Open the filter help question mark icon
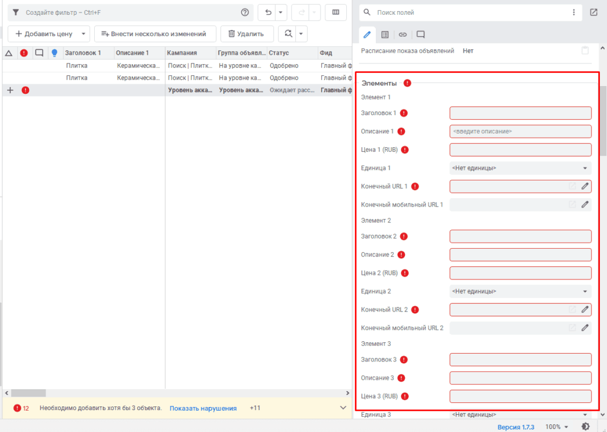The height and width of the screenshot is (432, 607). coord(245,12)
